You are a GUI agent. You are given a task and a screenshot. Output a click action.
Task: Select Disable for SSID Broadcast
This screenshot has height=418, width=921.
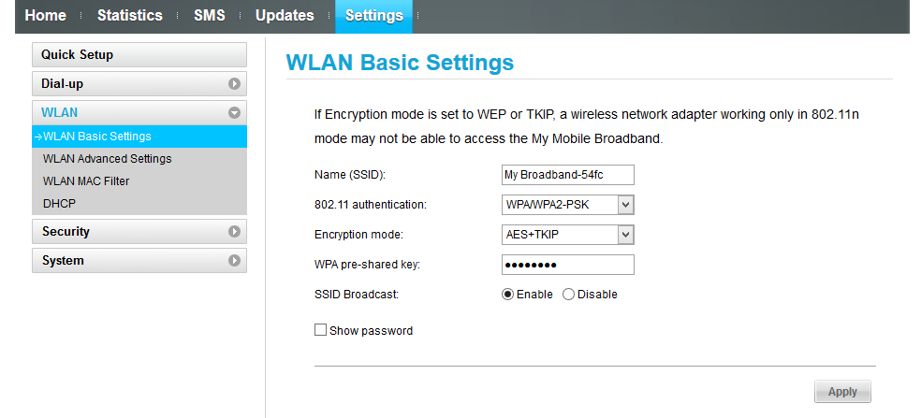(x=568, y=295)
